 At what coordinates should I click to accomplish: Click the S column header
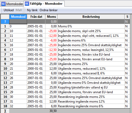pos(127,17)
